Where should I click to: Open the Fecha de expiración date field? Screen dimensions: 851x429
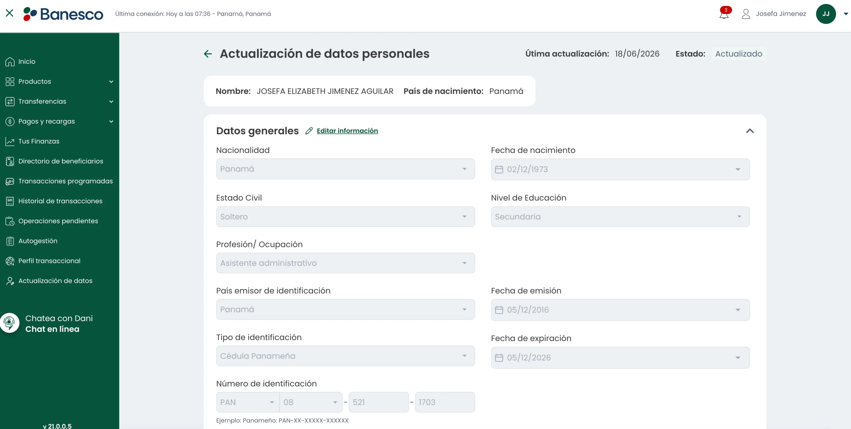(x=620, y=358)
